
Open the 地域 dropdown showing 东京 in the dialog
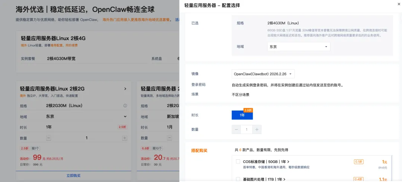coord(299,47)
